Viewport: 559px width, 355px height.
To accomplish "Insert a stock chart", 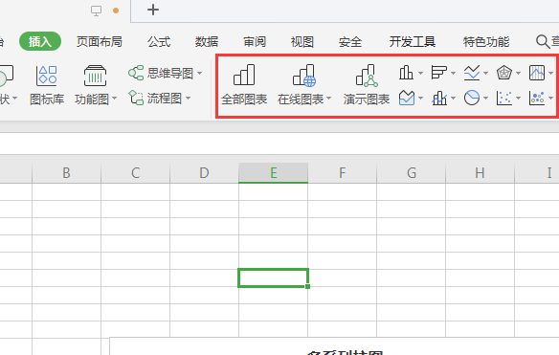I will click(x=537, y=73).
